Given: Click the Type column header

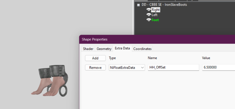Looking at the screenshot, I should coord(112,58).
